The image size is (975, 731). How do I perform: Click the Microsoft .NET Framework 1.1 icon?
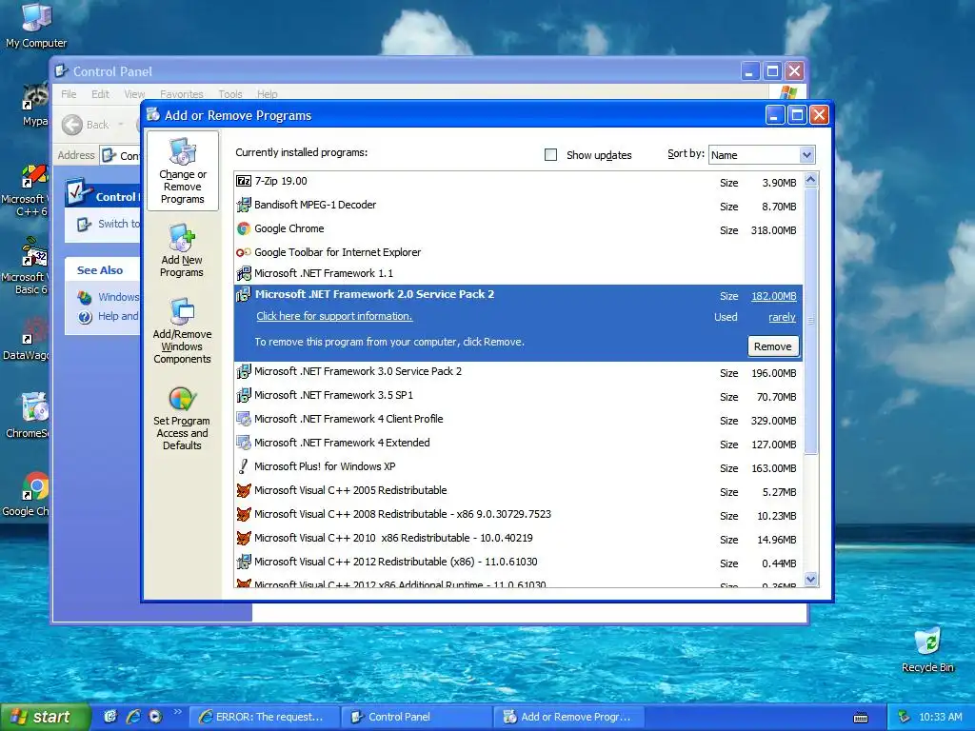tap(244, 273)
